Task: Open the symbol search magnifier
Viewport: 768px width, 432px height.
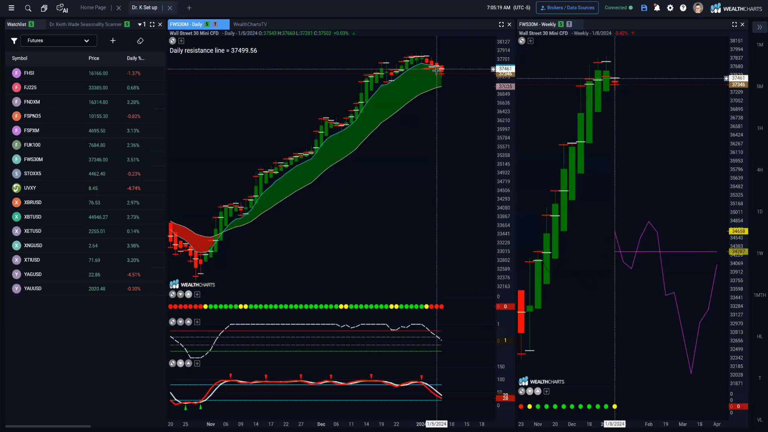Action: click(x=28, y=8)
